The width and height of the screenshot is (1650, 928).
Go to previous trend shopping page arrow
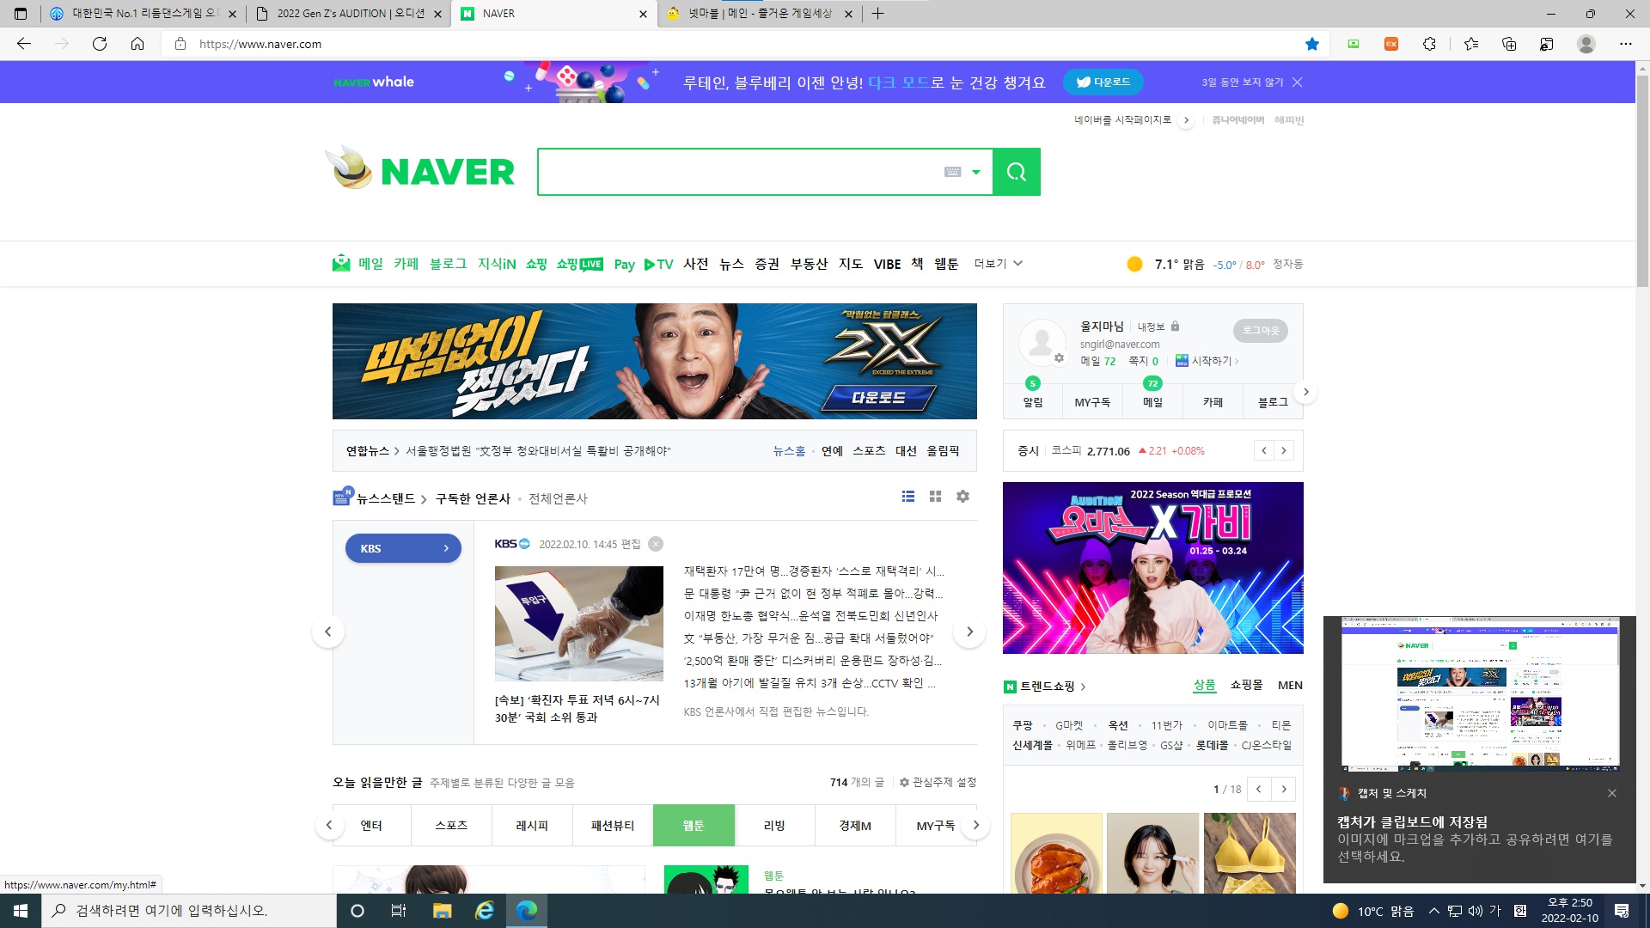coord(1259,790)
